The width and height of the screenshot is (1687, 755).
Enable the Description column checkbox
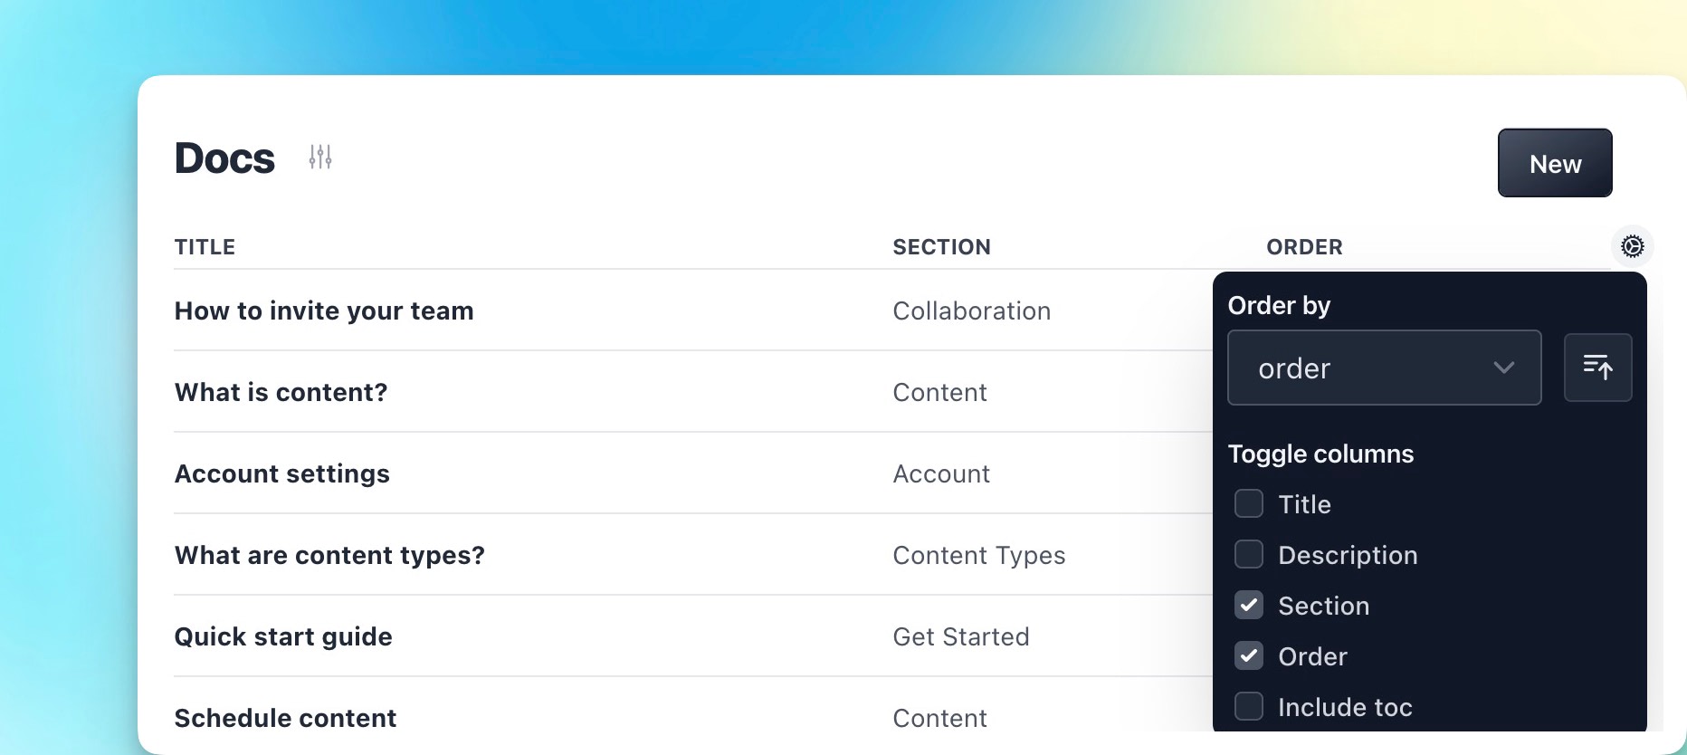pyautogui.click(x=1249, y=555)
